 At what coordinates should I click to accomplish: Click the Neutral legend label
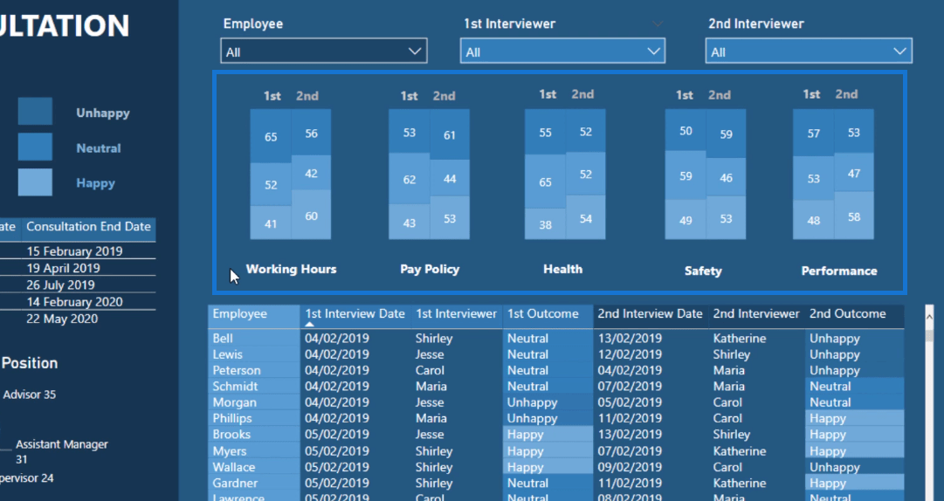[x=99, y=148]
